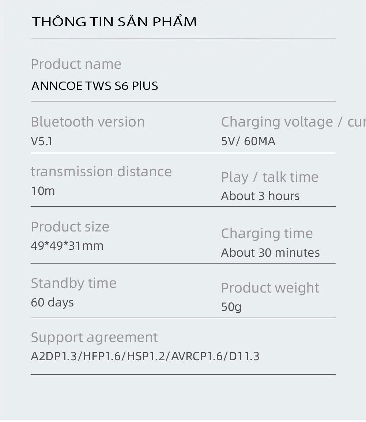366x422 pixels.
Task: Click the 50g weight value
Action: pyautogui.click(x=231, y=307)
